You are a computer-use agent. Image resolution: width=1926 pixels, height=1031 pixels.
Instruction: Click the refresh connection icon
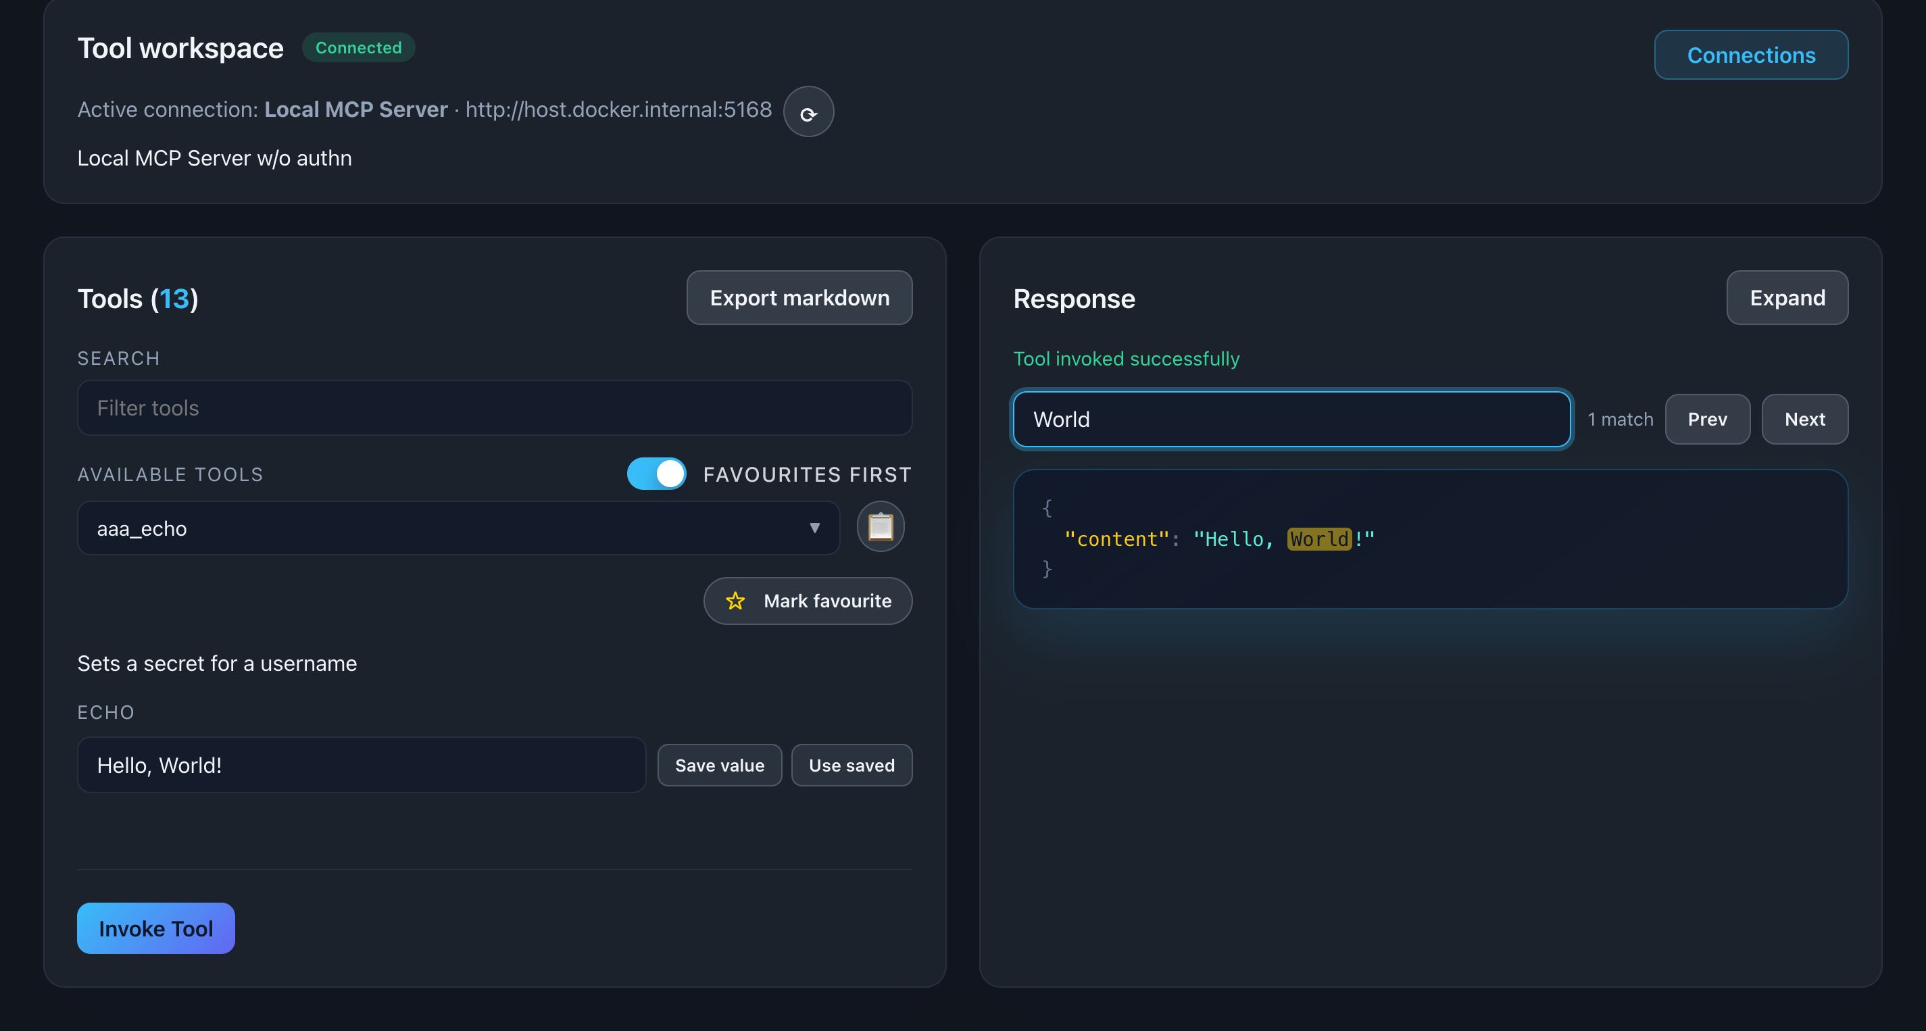click(x=808, y=112)
